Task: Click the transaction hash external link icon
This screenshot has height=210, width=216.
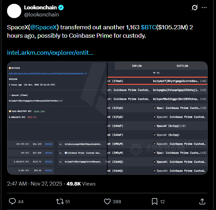Action: tap(86, 74)
